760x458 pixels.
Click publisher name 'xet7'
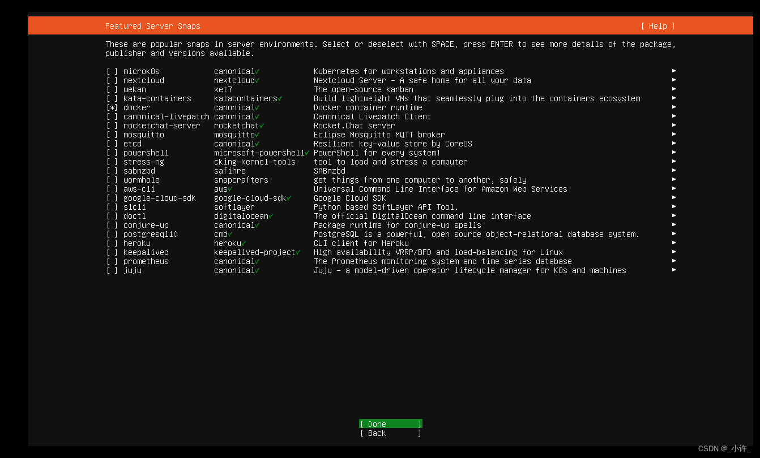coord(223,89)
